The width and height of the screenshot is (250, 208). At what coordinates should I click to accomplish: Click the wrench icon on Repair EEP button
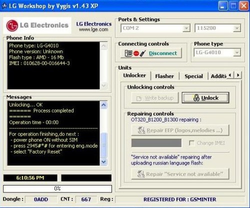click(x=141, y=130)
